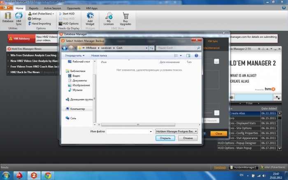This screenshot has height=180, width=288.
Task: Open HM2 TV panel settings gear
Action: tap(259, 49)
